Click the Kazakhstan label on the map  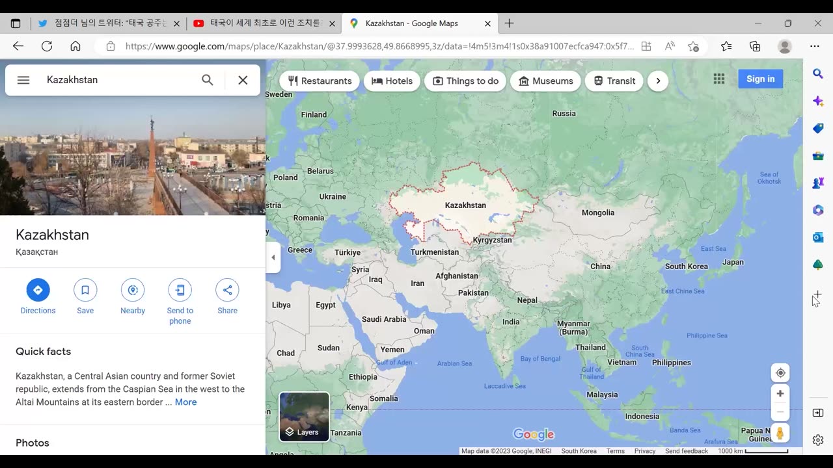coord(465,205)
